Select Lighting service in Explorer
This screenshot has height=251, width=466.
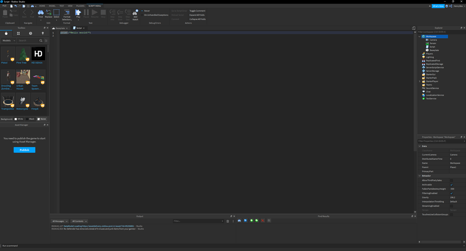pyautogui.click(x=430, y=57)
